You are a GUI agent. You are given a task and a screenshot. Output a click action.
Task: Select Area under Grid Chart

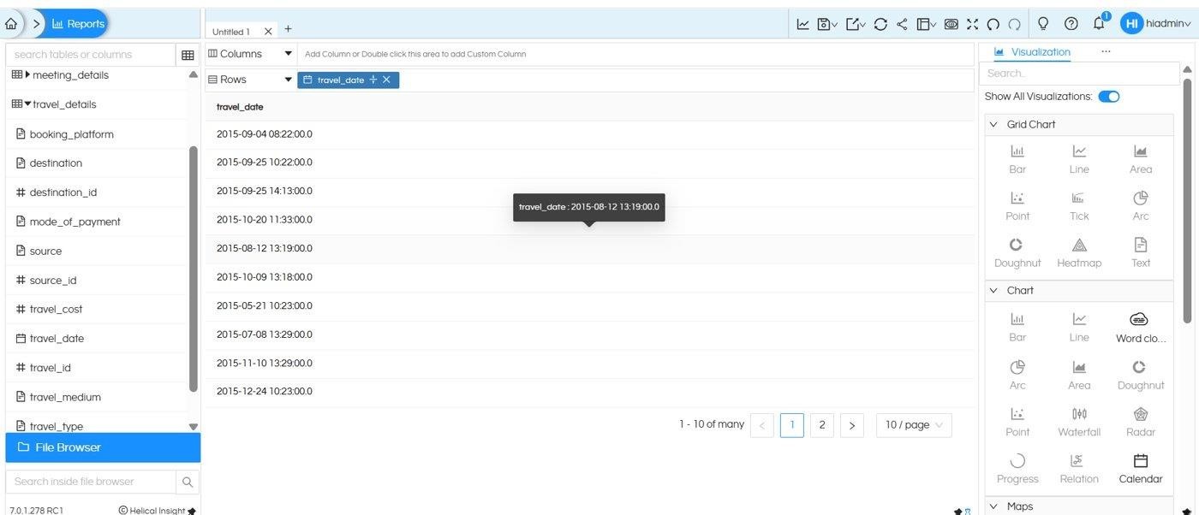[1141, 159]
